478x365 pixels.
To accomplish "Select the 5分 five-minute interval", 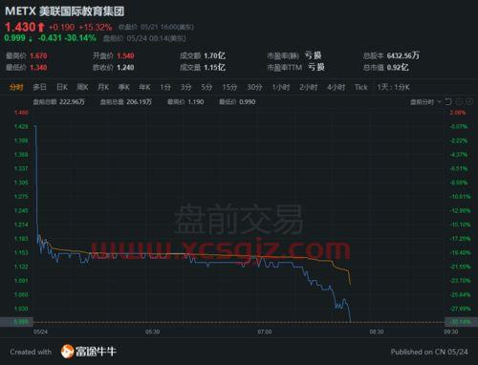I will 206,87.
